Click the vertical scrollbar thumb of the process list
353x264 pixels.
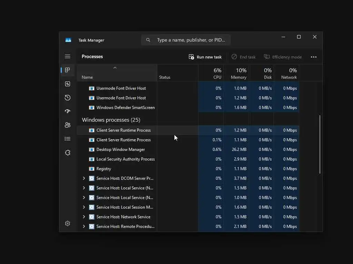pyautogui.click(x=320, y=144)
